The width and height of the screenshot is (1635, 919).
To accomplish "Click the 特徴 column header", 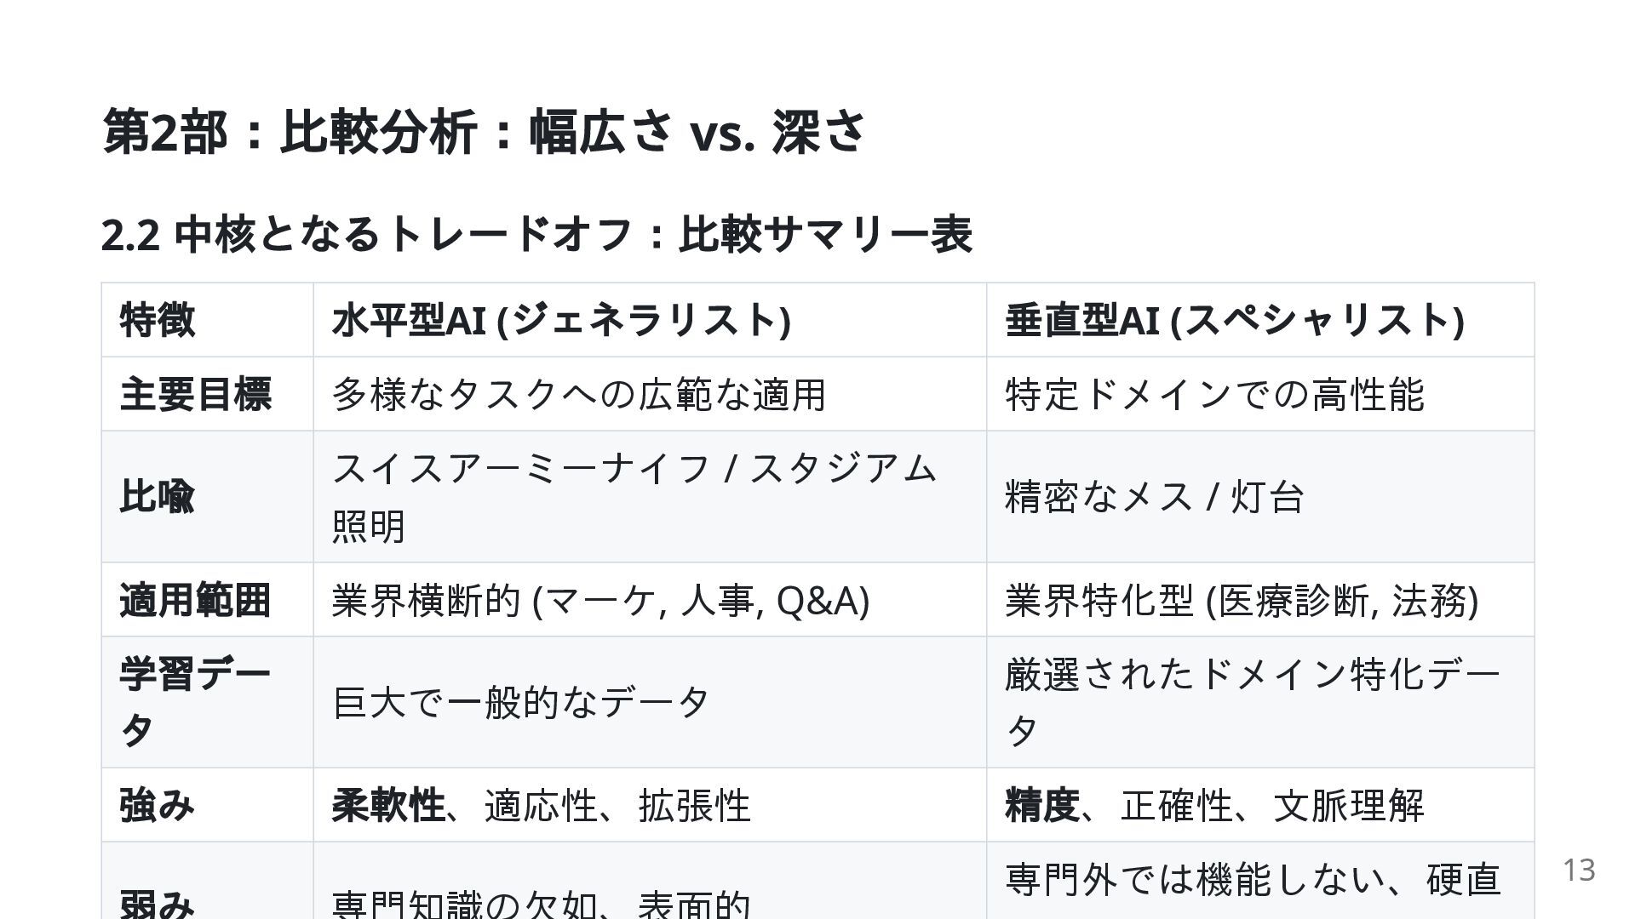I will [207, 320].
